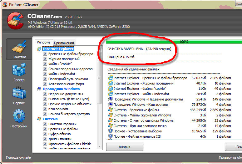
Task: Toggle Файлы "cookie" checkbox
Action: click(x=45, y=64)
